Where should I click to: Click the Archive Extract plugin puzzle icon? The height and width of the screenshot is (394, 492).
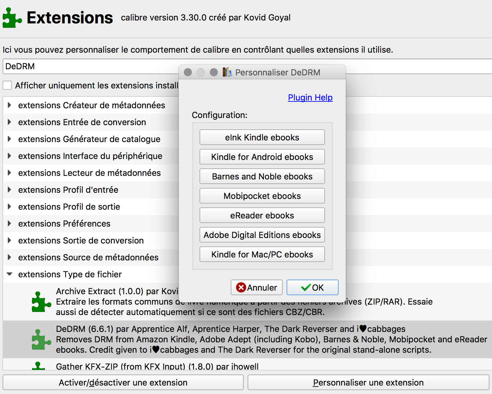click(41, 302)
